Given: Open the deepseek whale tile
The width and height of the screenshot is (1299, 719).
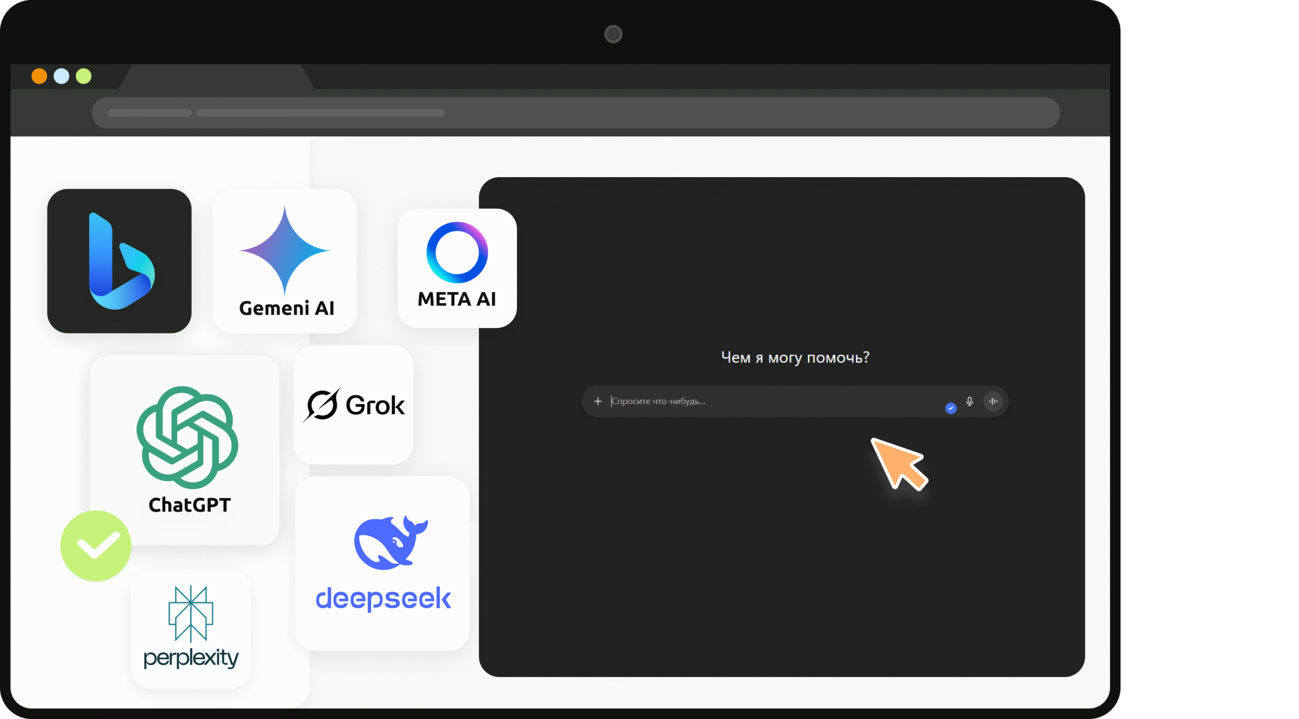Looking at the screenshot, I should (x=383, y=563).
